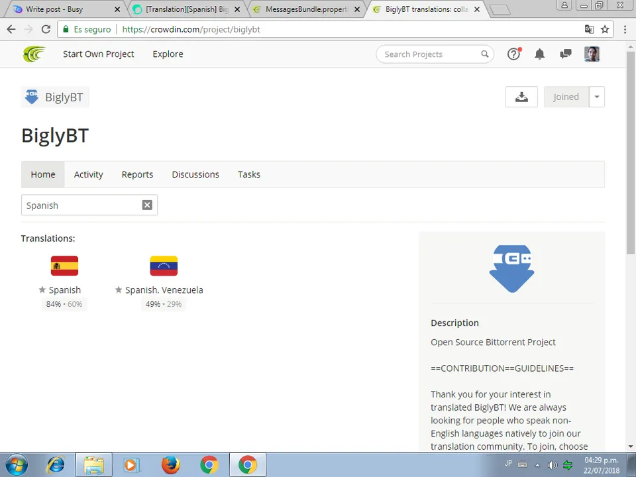Open the notifications bell icon
Screen dimensions: 636x477
click(x=539, y=54)
